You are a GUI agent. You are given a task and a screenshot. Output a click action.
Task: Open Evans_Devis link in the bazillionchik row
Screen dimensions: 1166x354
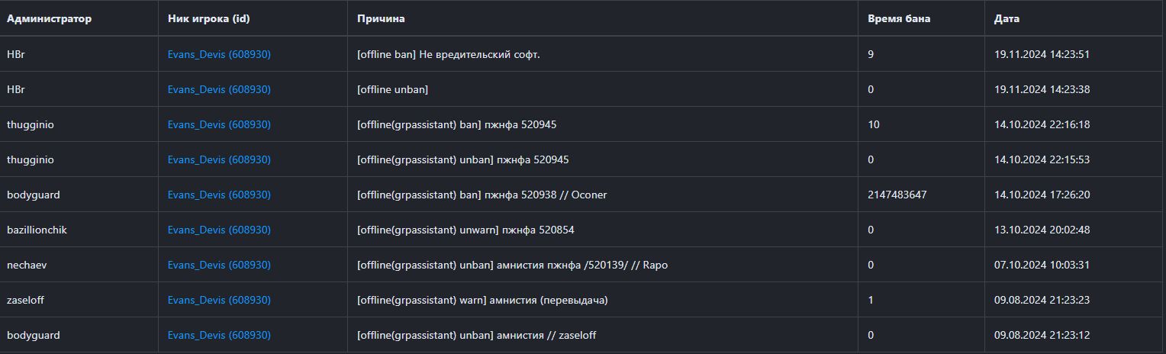click(x=219, y=230)
